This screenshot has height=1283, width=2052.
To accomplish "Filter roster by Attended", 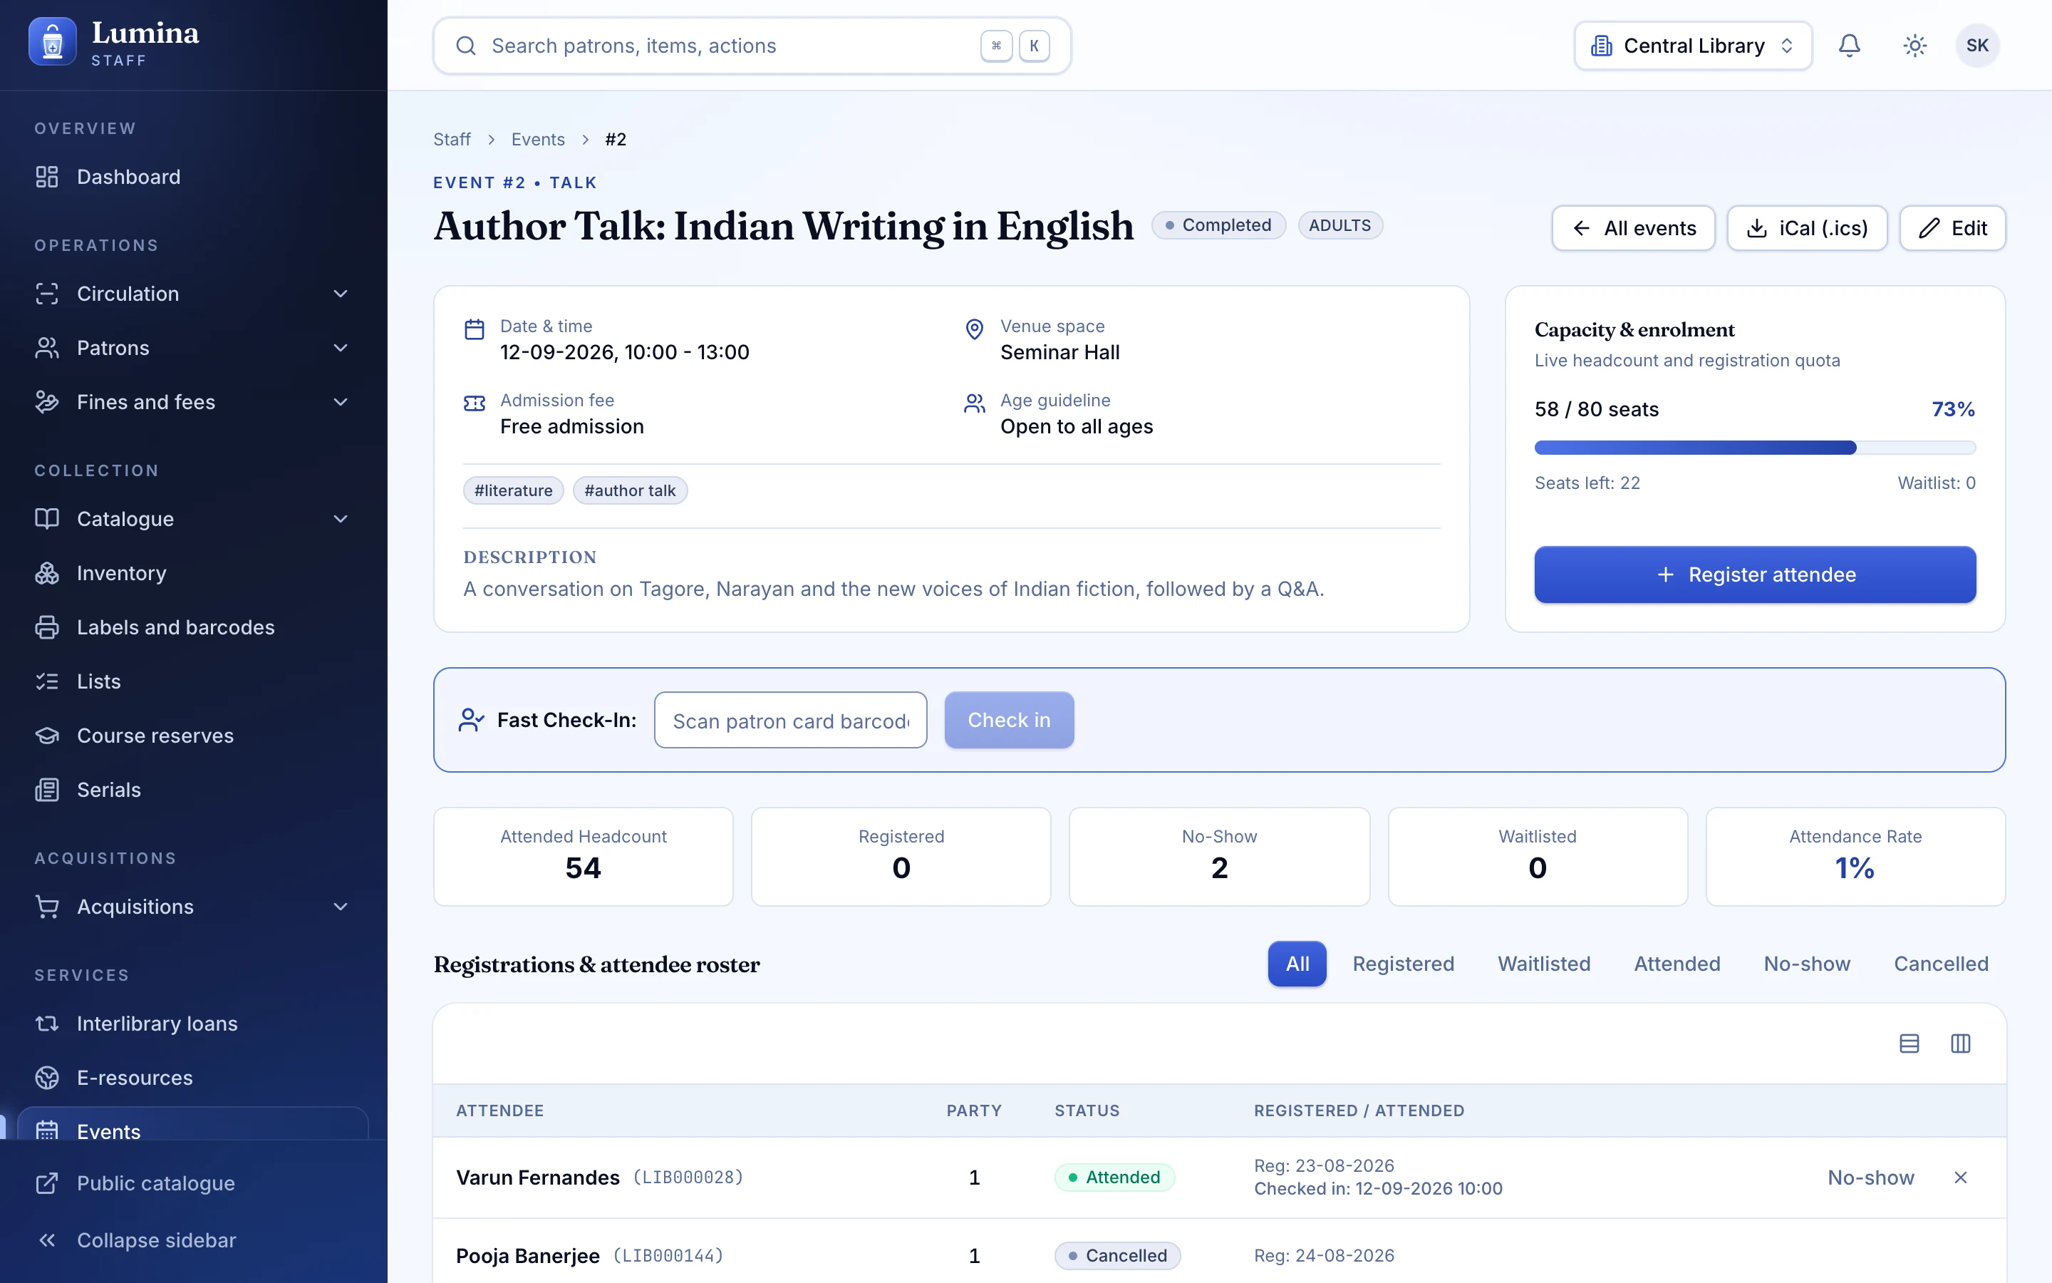I will 1677,964.
